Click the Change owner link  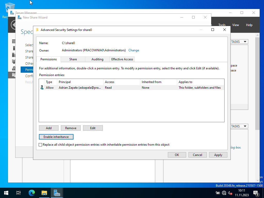(134, 50)
